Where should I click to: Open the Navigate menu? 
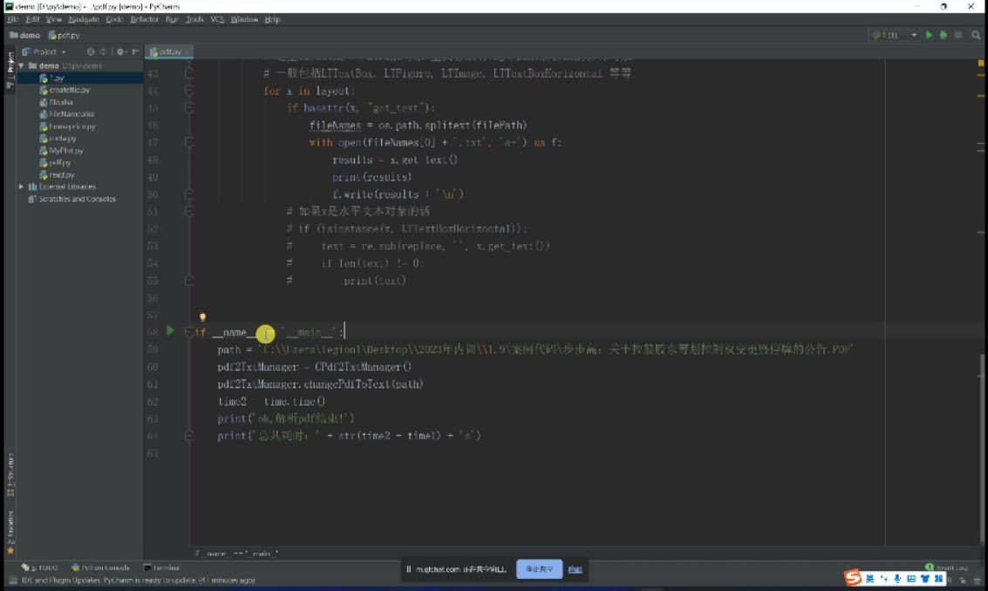[84, 19]
